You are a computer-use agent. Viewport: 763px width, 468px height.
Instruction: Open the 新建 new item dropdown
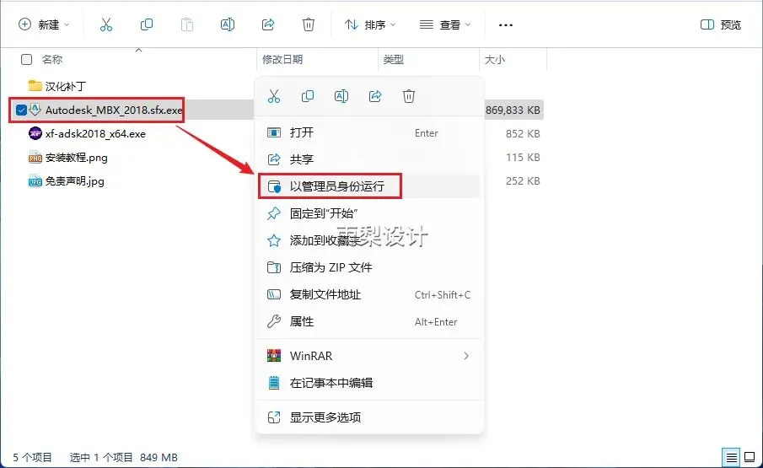(x=44, y=24)
